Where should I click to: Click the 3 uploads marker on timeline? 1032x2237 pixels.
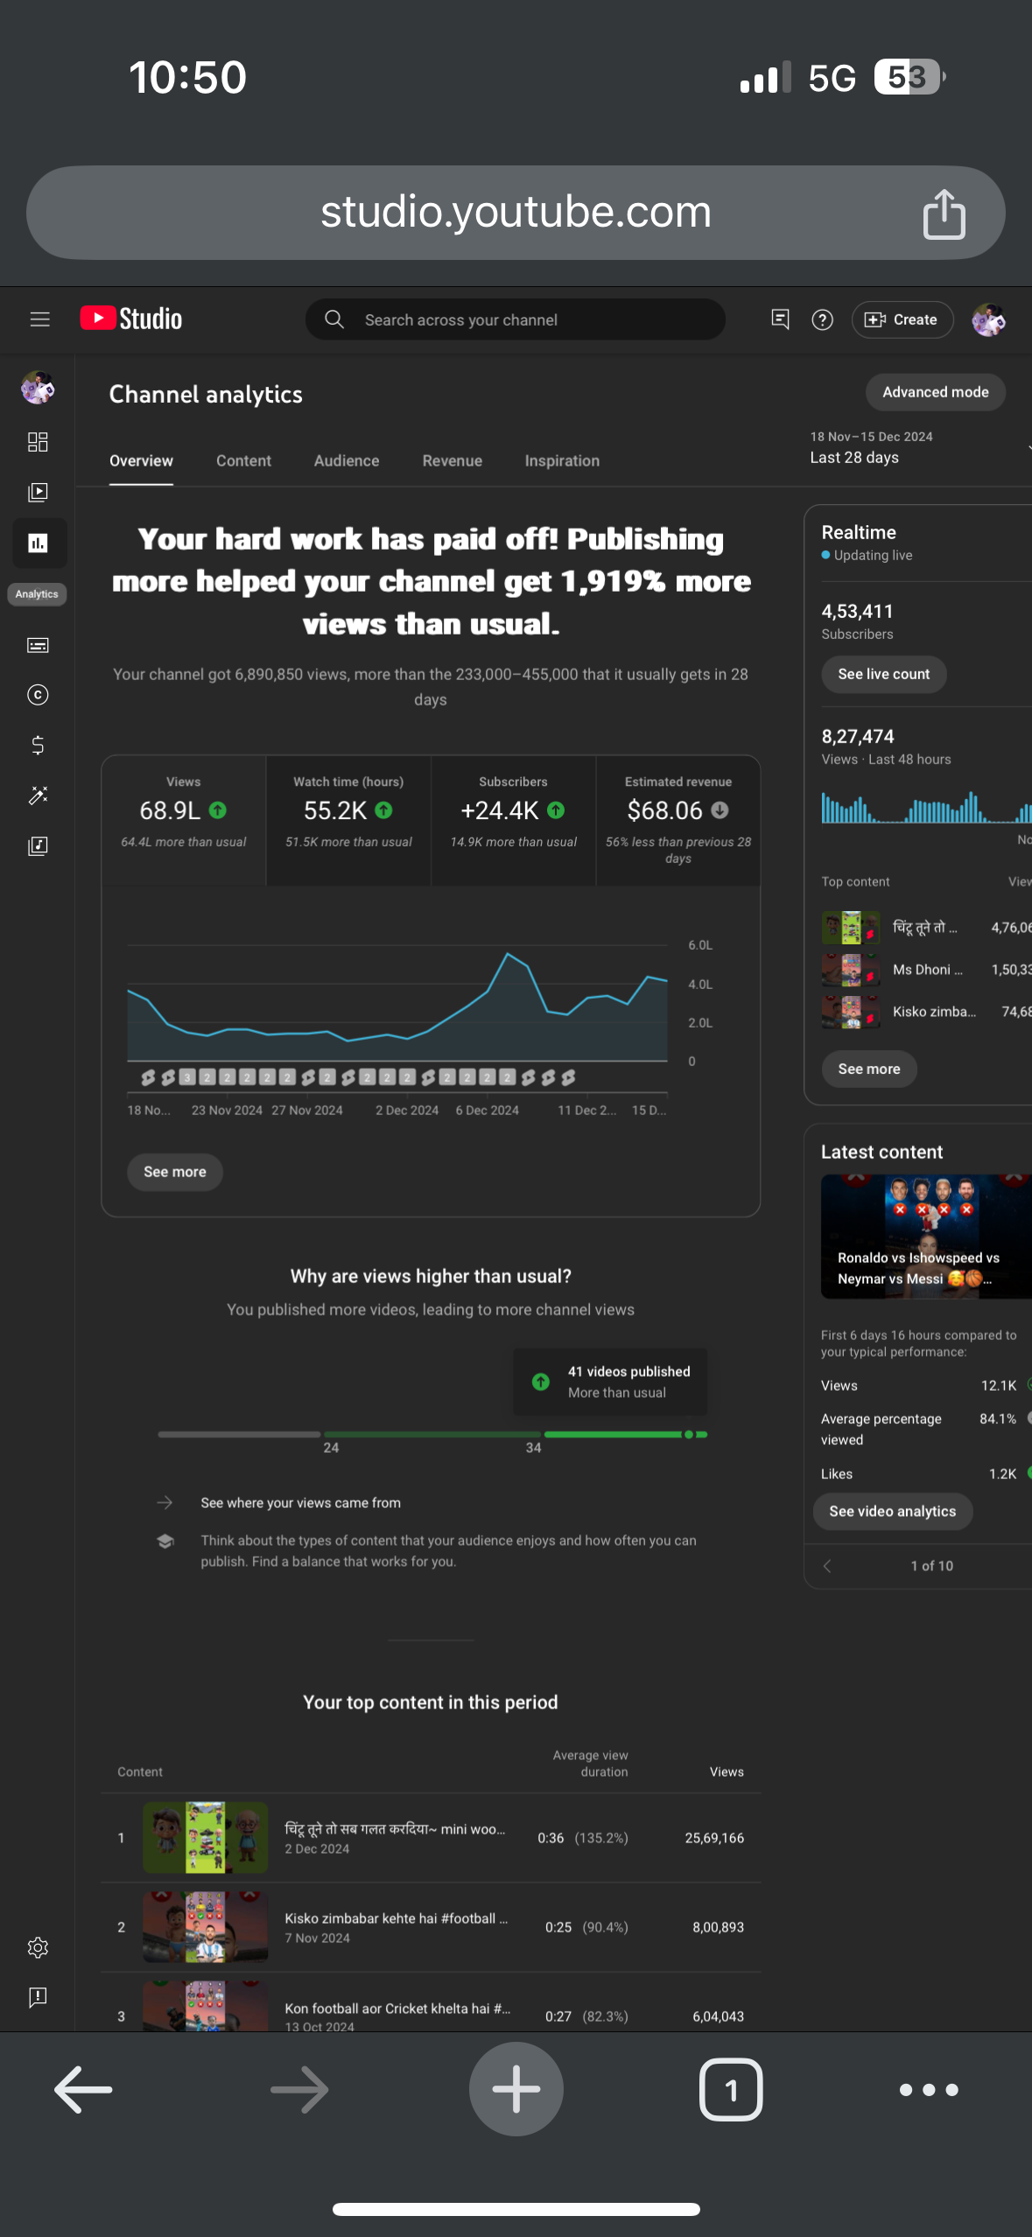[187, 1077]
